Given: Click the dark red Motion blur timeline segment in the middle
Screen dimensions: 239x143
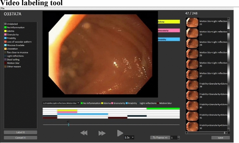Looking at the screenshot, I should [118, 118].
